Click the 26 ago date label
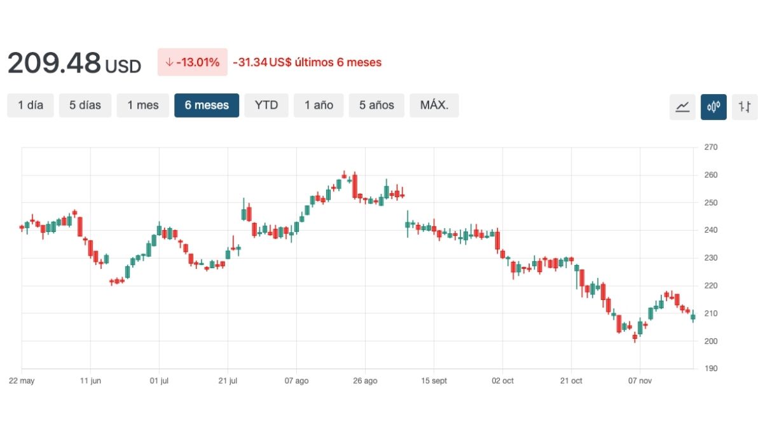Screen dimensions: 763x429 365,381
